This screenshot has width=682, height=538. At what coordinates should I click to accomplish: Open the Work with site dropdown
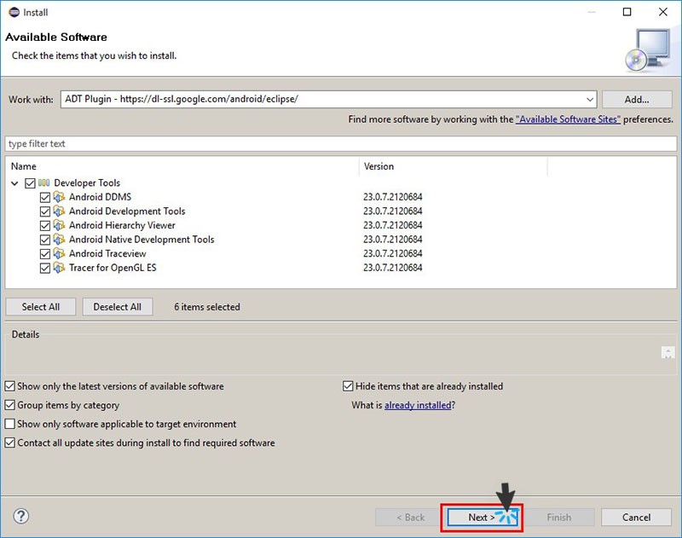(x=589, y=99)
